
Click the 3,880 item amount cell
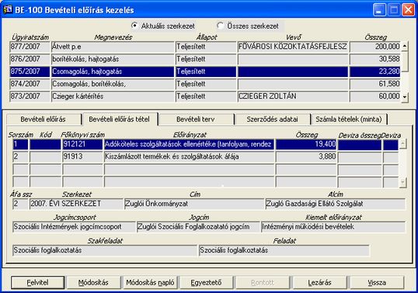coord(306,157)
